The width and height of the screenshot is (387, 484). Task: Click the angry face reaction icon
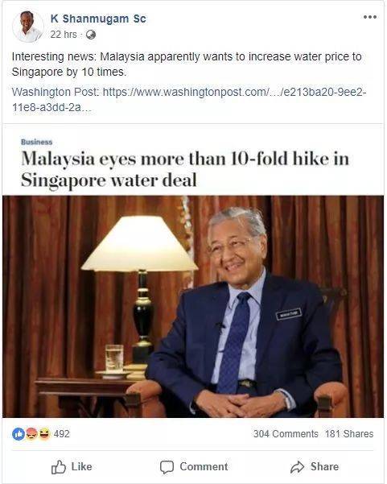coord(31,434)
